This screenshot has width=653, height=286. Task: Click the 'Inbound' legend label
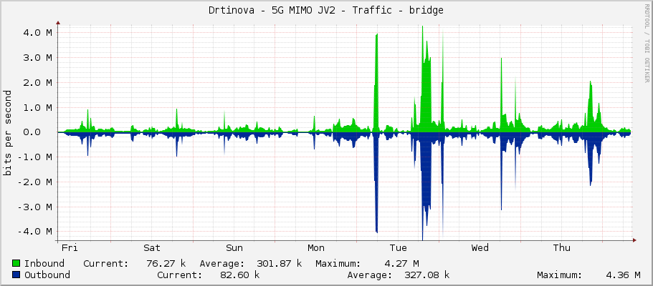(x=44, y=264)
